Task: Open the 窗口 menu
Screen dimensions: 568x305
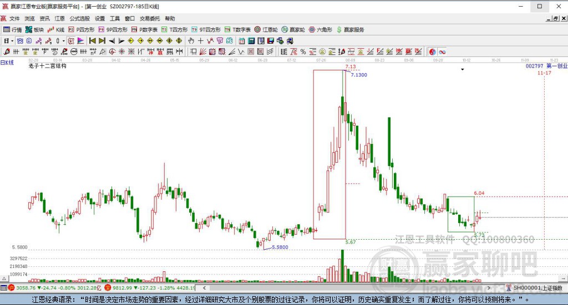Action: pyautogui.click(x=130, y=18)
